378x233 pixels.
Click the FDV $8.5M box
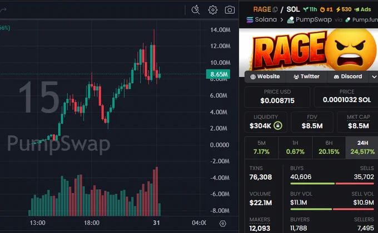tap(312, 122)
